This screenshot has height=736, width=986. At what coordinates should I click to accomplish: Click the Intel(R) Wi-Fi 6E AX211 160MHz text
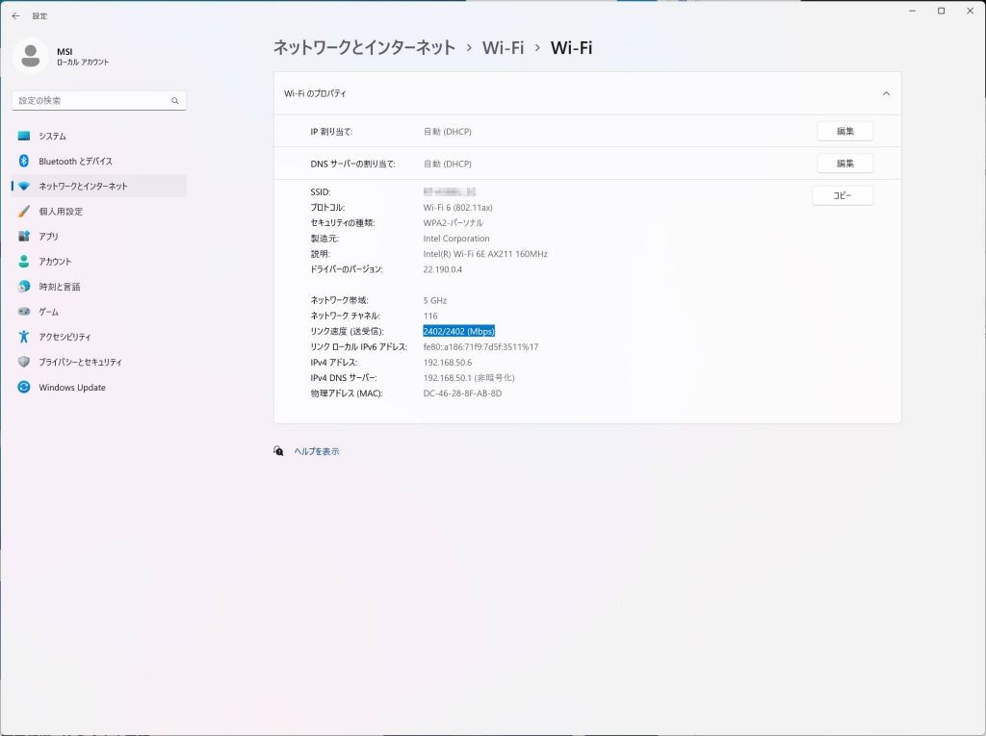click(485, 254)
